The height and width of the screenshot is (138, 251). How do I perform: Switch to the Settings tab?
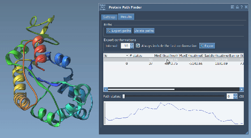[109, 17]
